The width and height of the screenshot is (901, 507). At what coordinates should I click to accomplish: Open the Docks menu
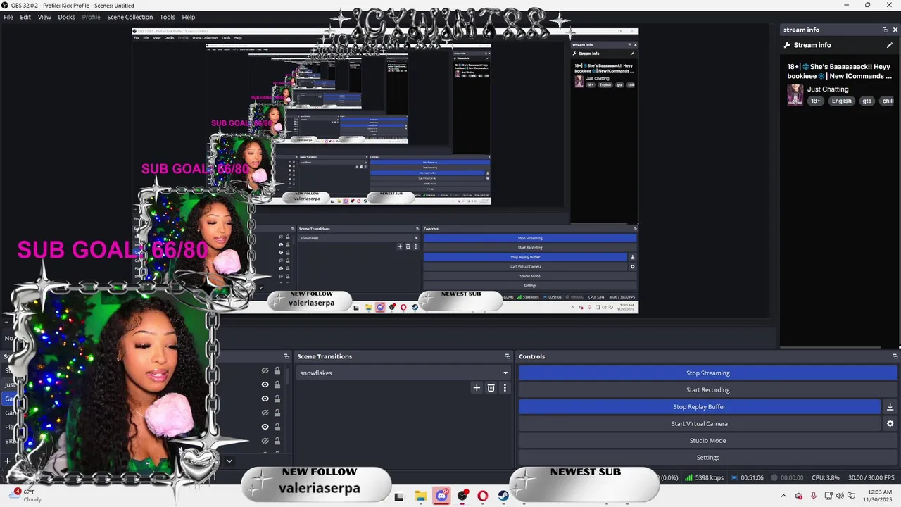[66, 17]
